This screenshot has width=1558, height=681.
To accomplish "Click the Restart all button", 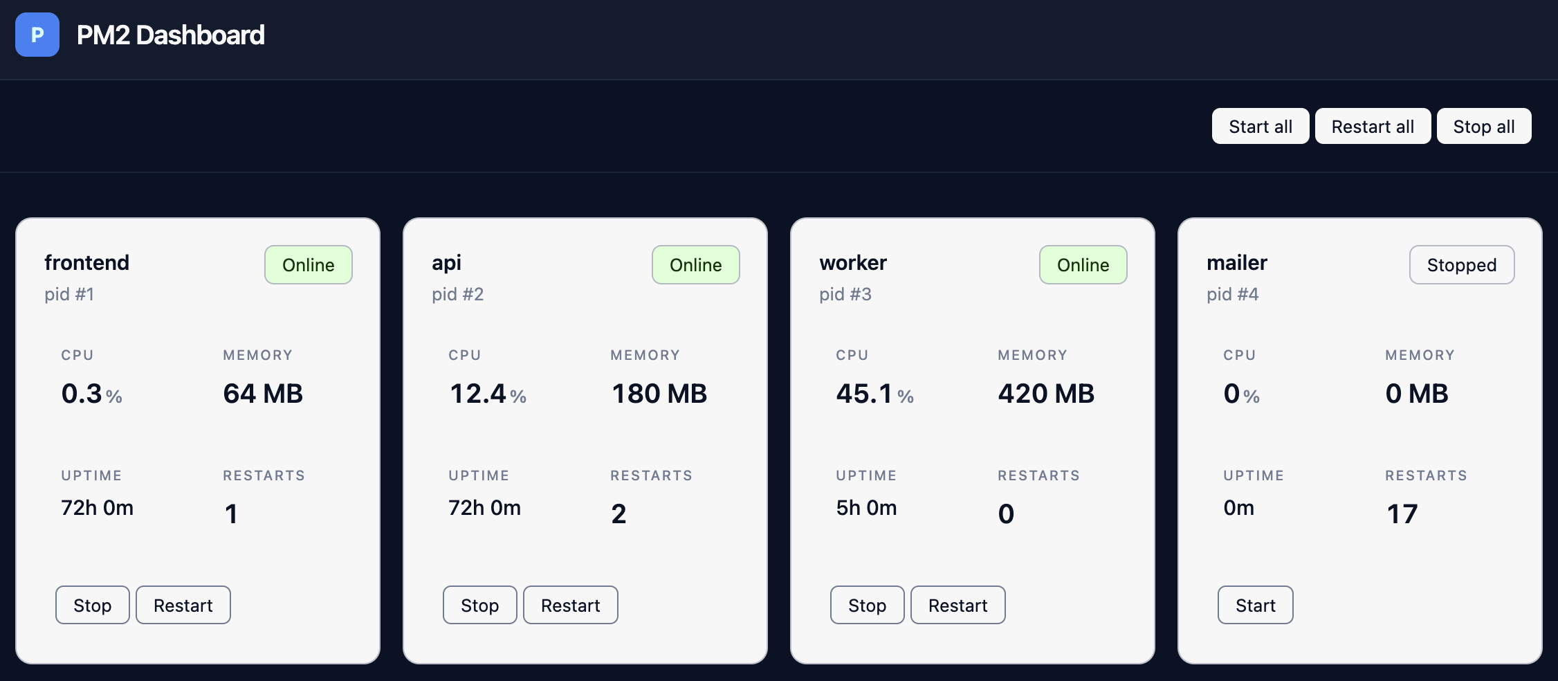I will pyautogui.click(x=1372, y=126).
